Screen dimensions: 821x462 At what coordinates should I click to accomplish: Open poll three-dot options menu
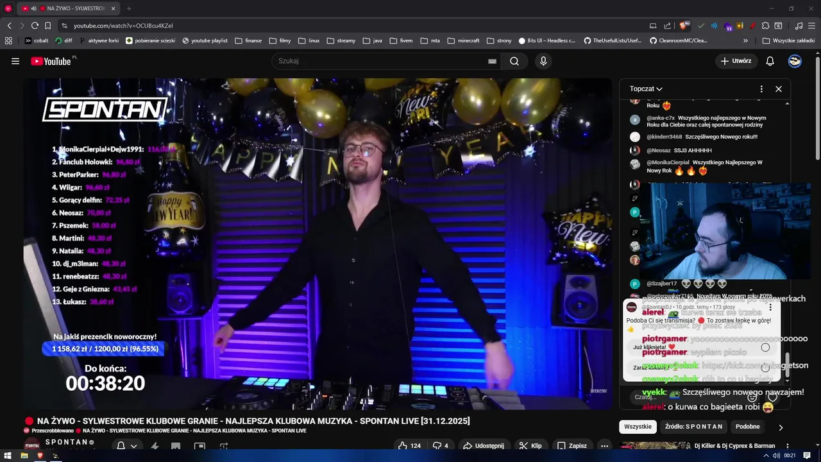770,307
